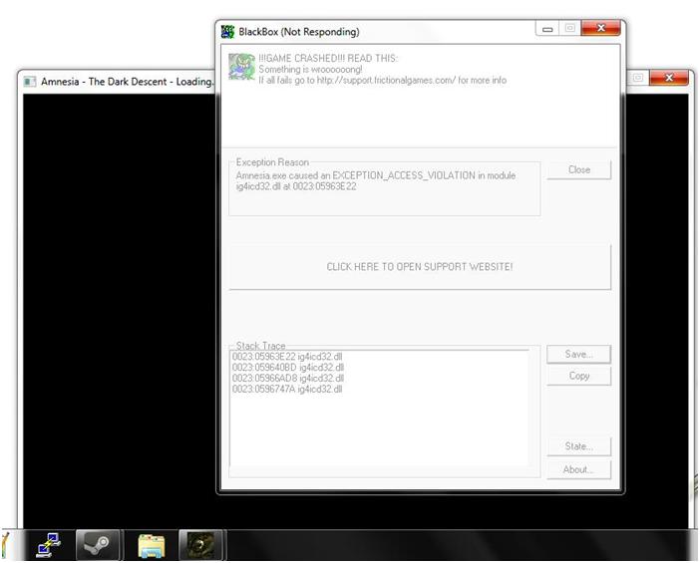Click the '!!!GAME CRASHED!!! READ THIS' heading
Viewport: 700px width, 563px height.
tap(328, 58)
